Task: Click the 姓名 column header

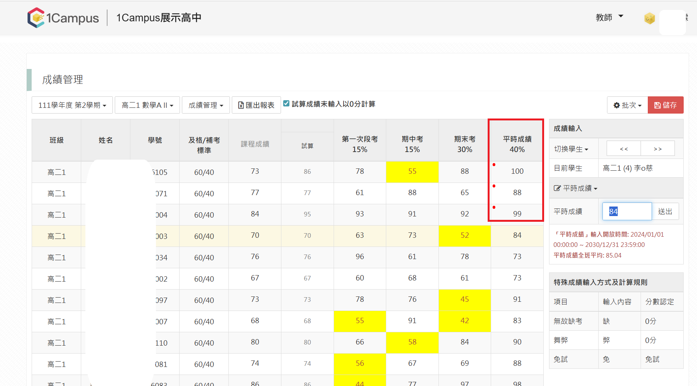Action: tap(106, 140)
